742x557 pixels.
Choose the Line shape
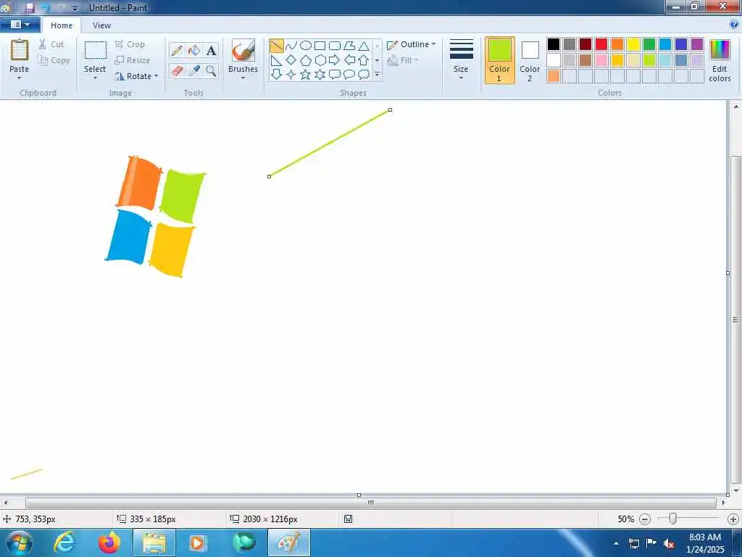click(x=276, y=46)
